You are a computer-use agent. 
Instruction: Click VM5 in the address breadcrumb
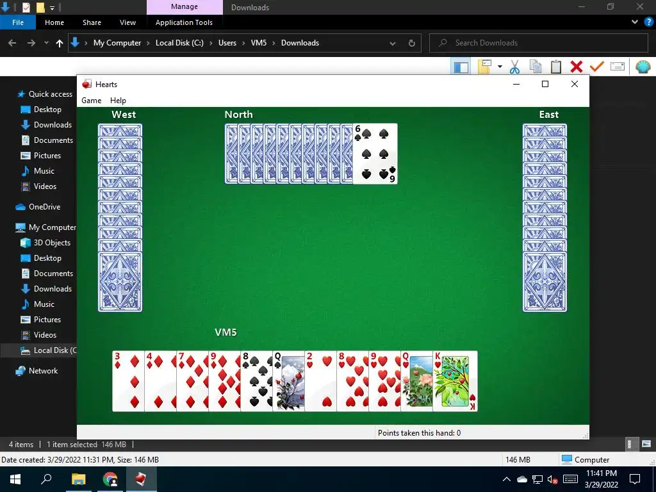click(259, 43)
